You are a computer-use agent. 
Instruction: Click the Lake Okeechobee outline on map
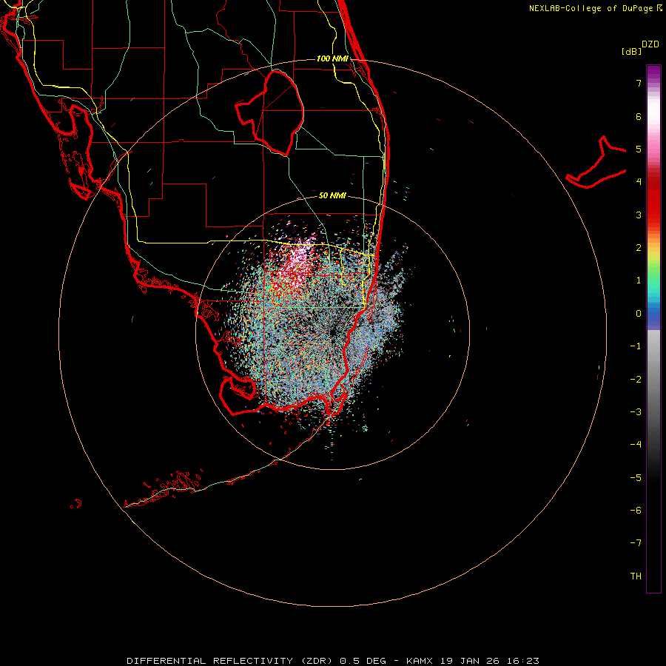point(269,112)
